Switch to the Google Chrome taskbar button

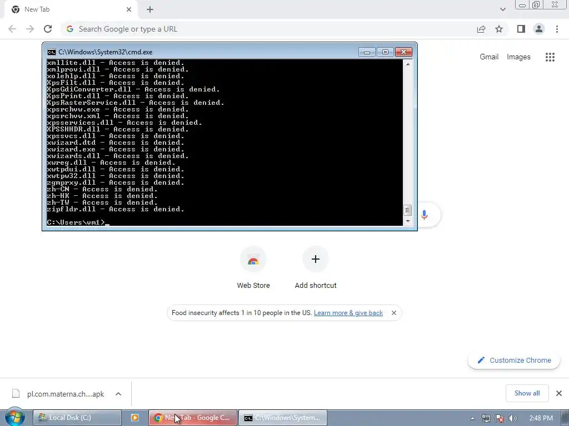coord(193,418)
